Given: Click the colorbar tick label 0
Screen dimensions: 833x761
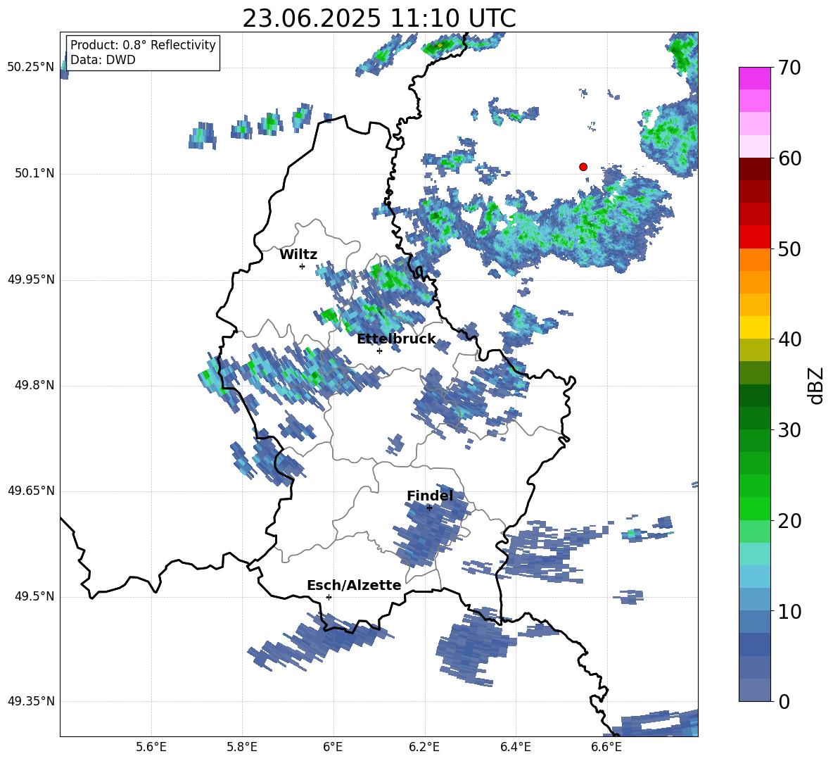Looking at the screenshot, I should click(x=784, y=702).
